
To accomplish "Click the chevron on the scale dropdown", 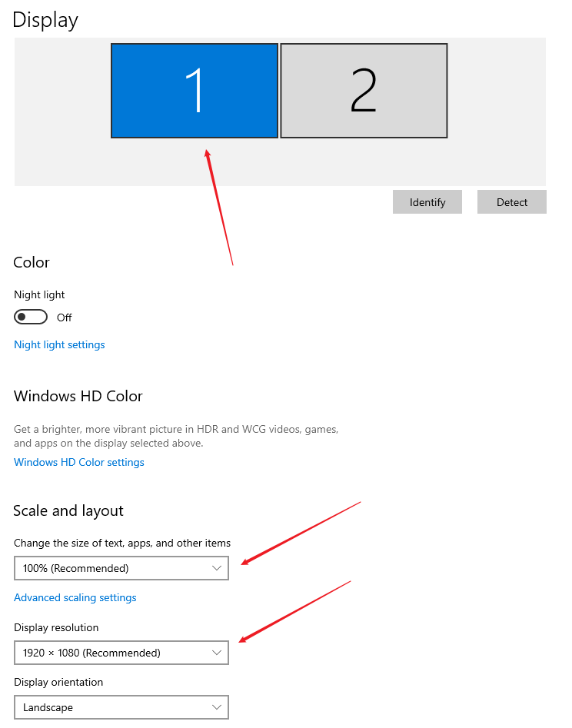I will pyautogui.click(x=216, y=568).
